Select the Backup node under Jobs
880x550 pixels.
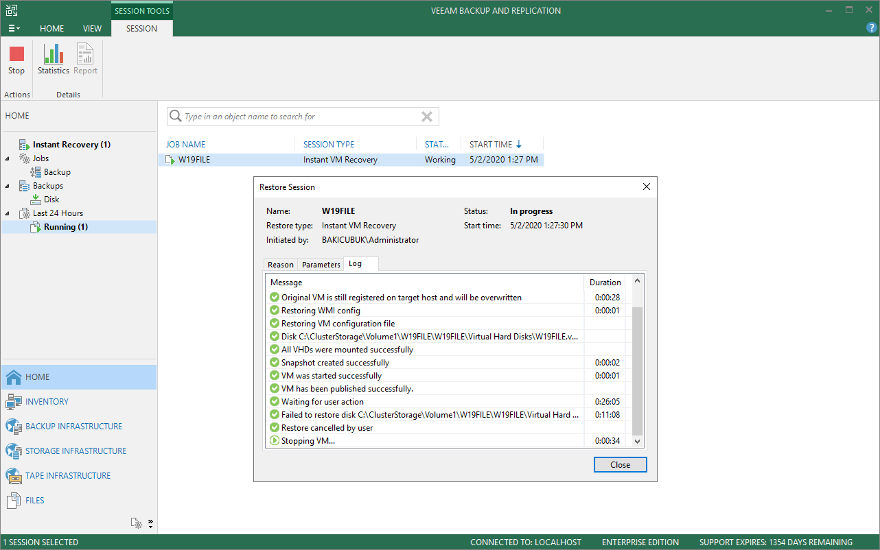[x=57, y=172]
